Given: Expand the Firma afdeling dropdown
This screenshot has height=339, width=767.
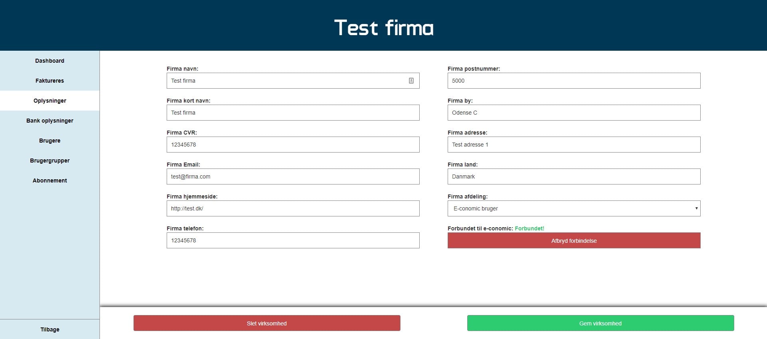Looking at the screenshot, I should pos(574,208).
